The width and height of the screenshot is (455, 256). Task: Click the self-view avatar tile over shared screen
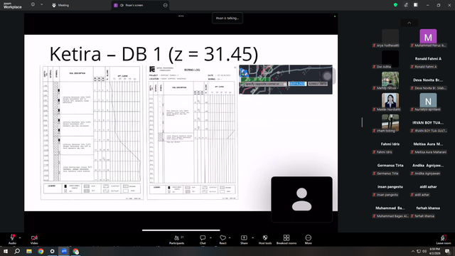[x=301, y=199]
